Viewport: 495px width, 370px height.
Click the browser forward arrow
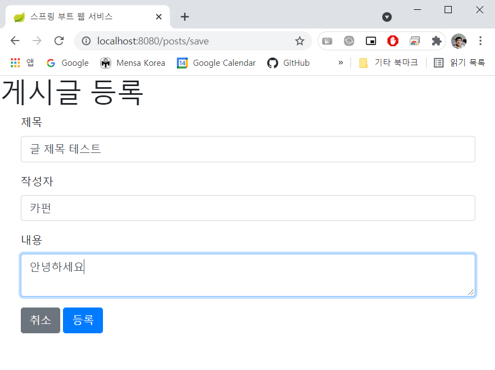37,41
